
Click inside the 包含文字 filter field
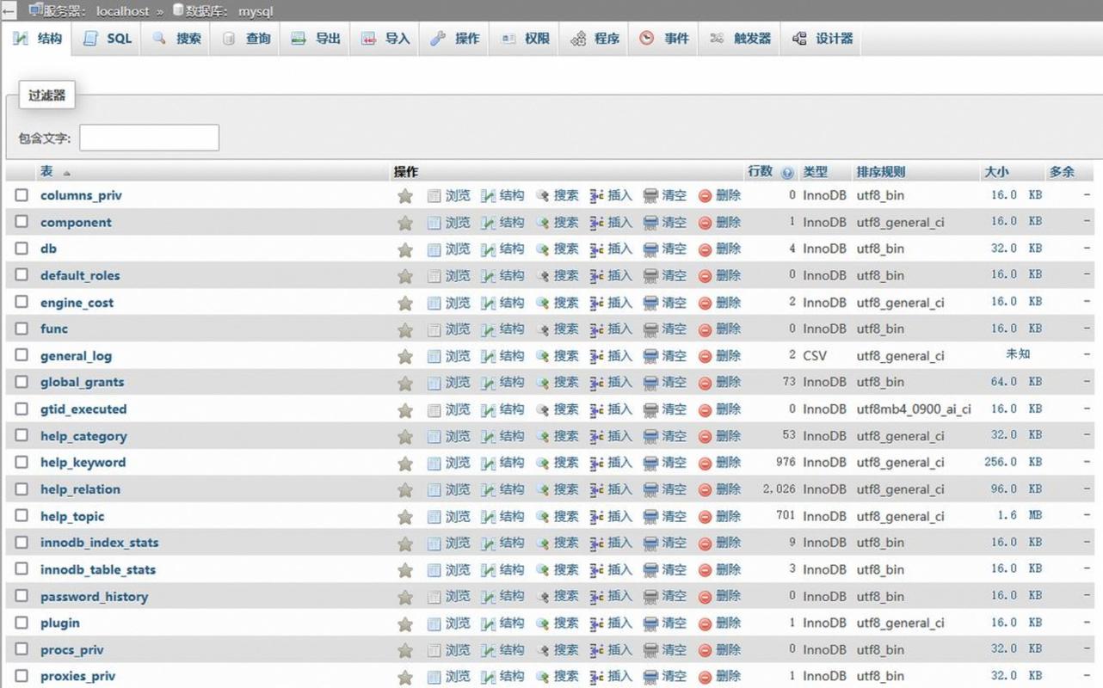[149, 137]
